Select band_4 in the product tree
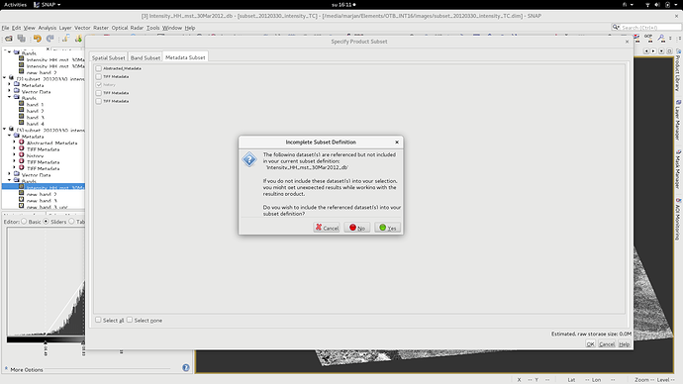683x384 pixels. pyautogui.click(x=35, y=124)
